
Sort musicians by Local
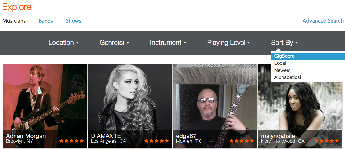click(x=308, y=63)
